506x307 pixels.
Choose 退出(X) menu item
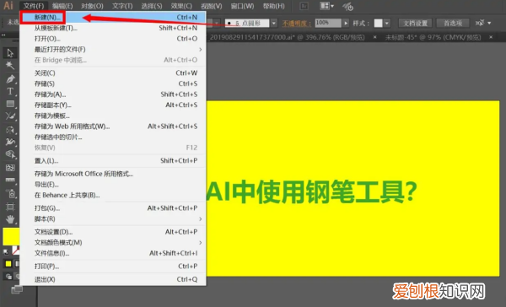coord(113,279)
